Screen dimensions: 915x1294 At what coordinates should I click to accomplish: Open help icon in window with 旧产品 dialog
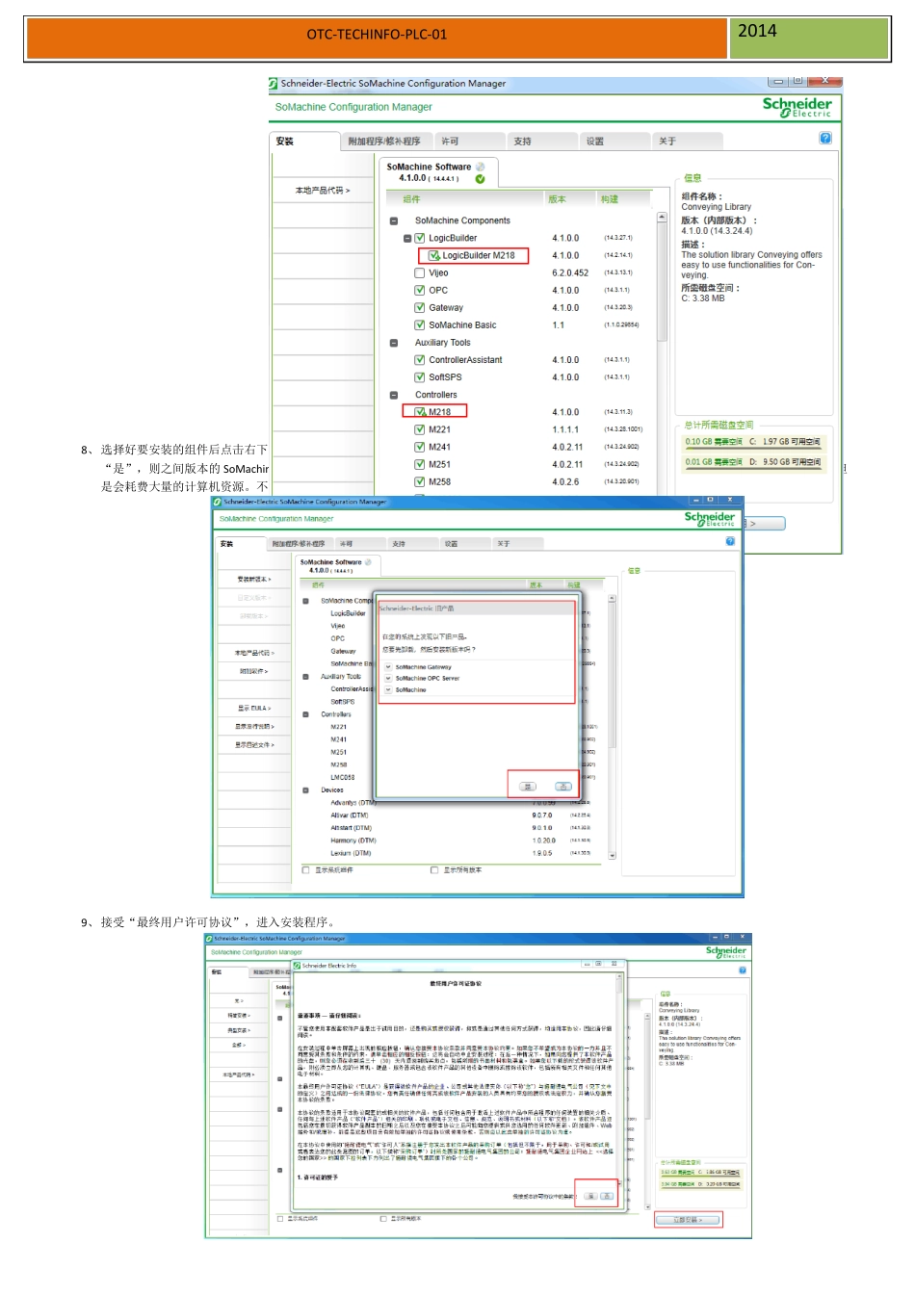click(x=730, y=541)
